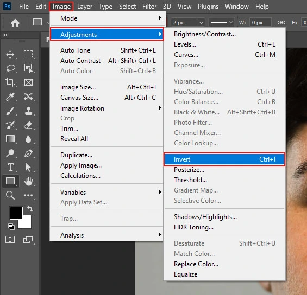Click the shape fill swatch in options bar

tap(37, 22)
